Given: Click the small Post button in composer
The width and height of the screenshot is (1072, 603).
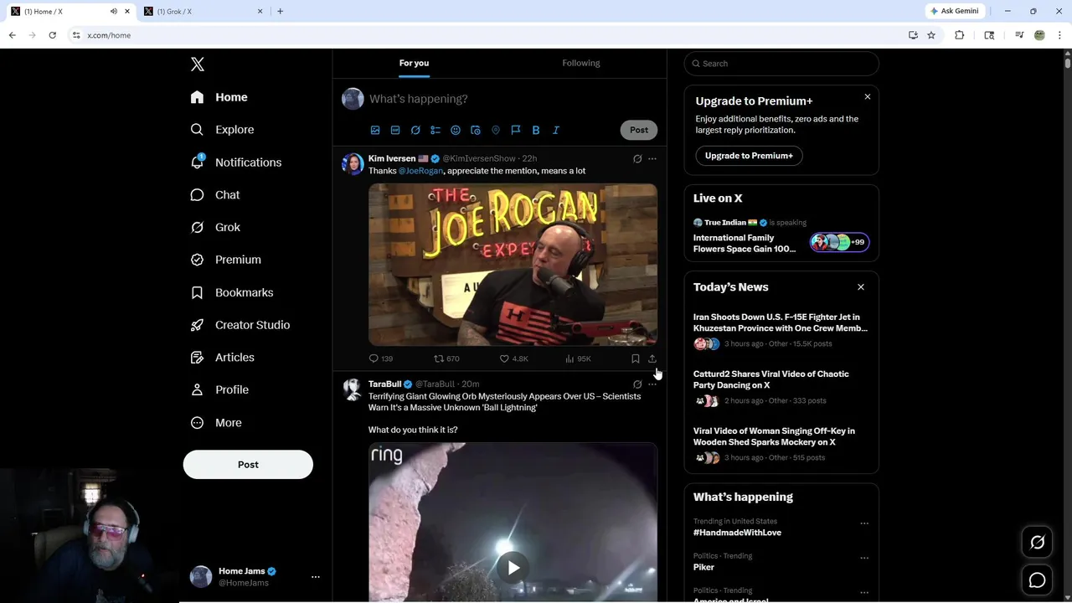Looking at the screenshot, I should (639, 130).
